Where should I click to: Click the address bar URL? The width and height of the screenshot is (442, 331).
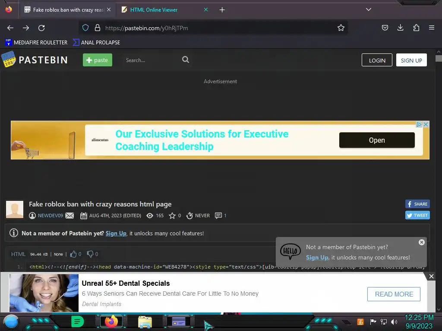coord(147,28)
